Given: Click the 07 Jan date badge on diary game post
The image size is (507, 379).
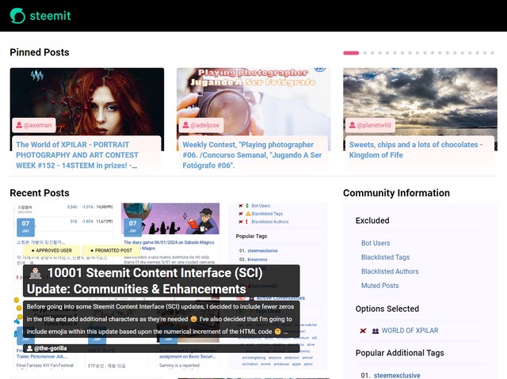Looking at the screenshot, I should [133, 226].
